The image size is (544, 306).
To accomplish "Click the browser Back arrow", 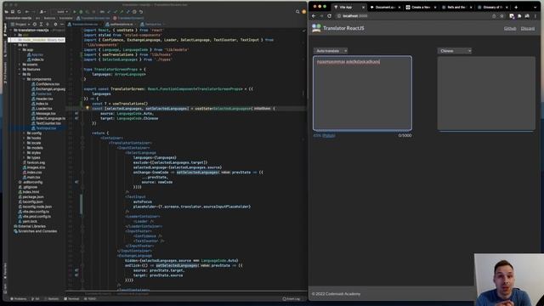I will [x=314, y=16].
